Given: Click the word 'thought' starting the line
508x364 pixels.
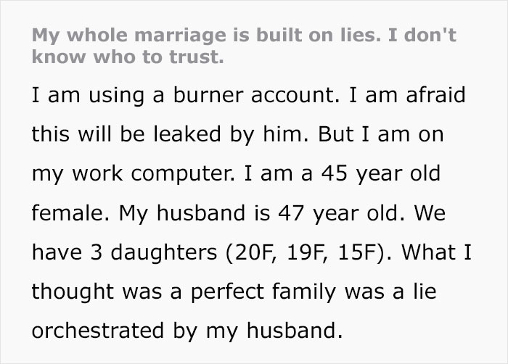Looking at the screenshot, I should point(73,292).
